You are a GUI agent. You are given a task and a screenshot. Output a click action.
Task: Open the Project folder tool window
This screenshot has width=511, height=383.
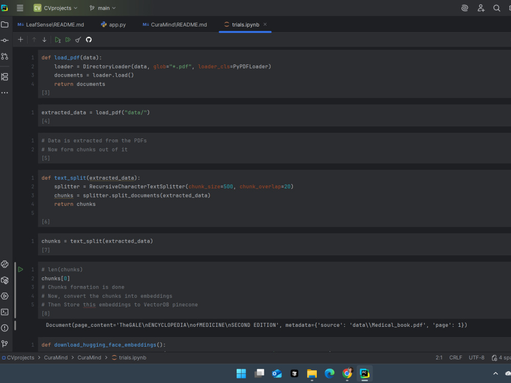[x=5, y=25]
